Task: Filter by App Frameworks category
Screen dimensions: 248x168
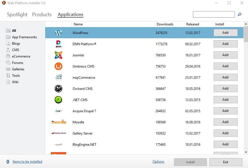Action: click(x=24, y=37)
